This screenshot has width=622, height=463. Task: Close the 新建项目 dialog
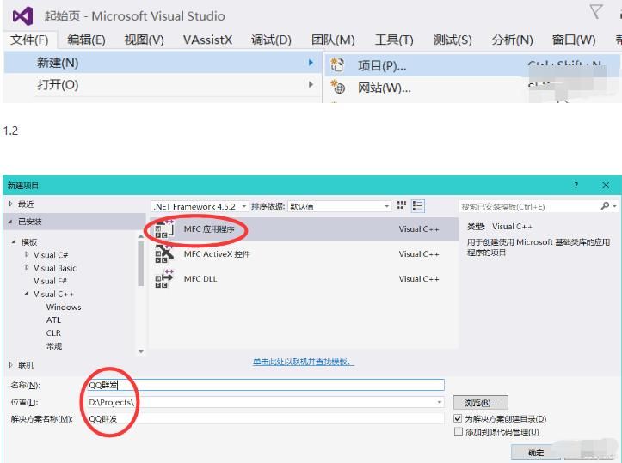tap(606, 185)
